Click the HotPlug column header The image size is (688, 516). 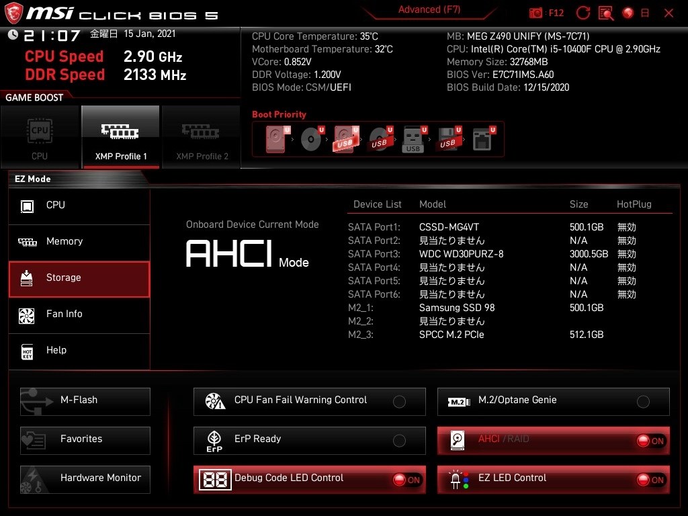[634, 204]
